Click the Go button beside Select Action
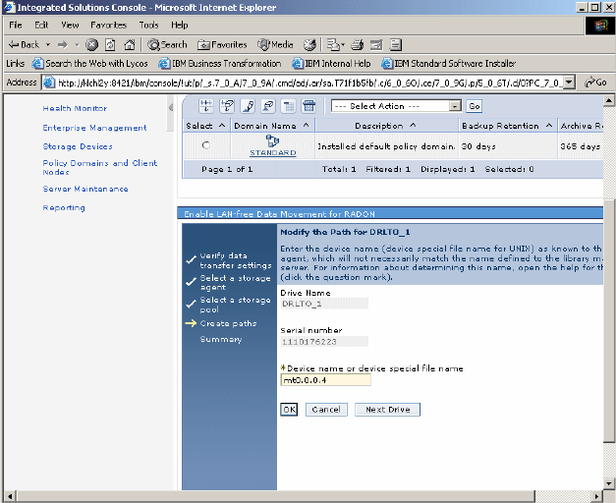Screen dimensions: 616x503 coord(475,106)
